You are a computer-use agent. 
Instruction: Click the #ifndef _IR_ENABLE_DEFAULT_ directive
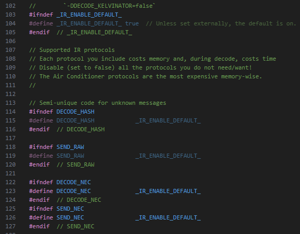coord(75,15)
